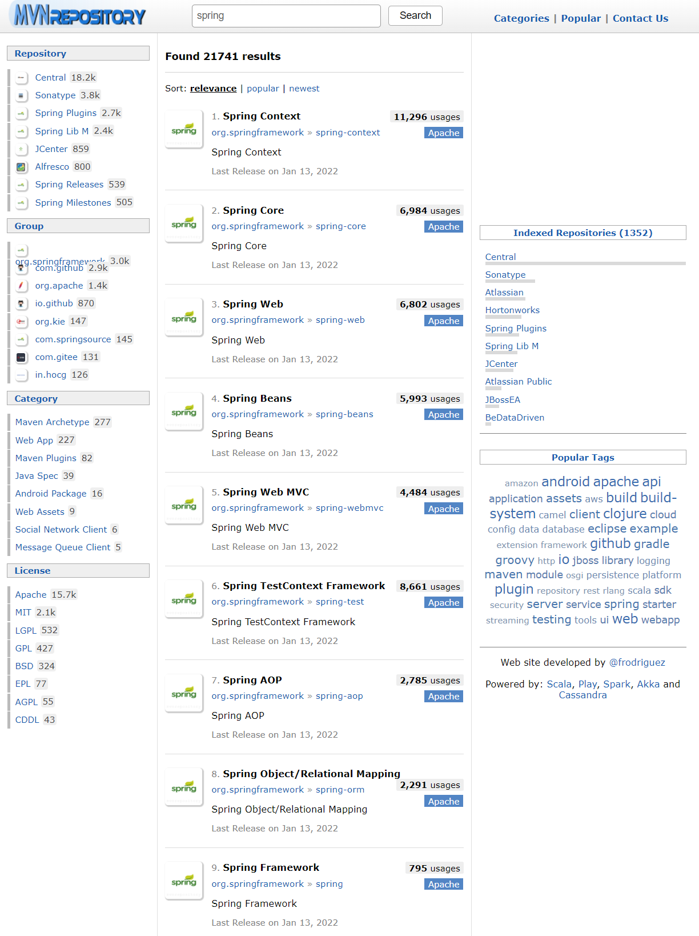Image resolution: width=699 pixels, height=936 pixels.
Task: Click the testing popular tag
Action: tap(551, 619)
